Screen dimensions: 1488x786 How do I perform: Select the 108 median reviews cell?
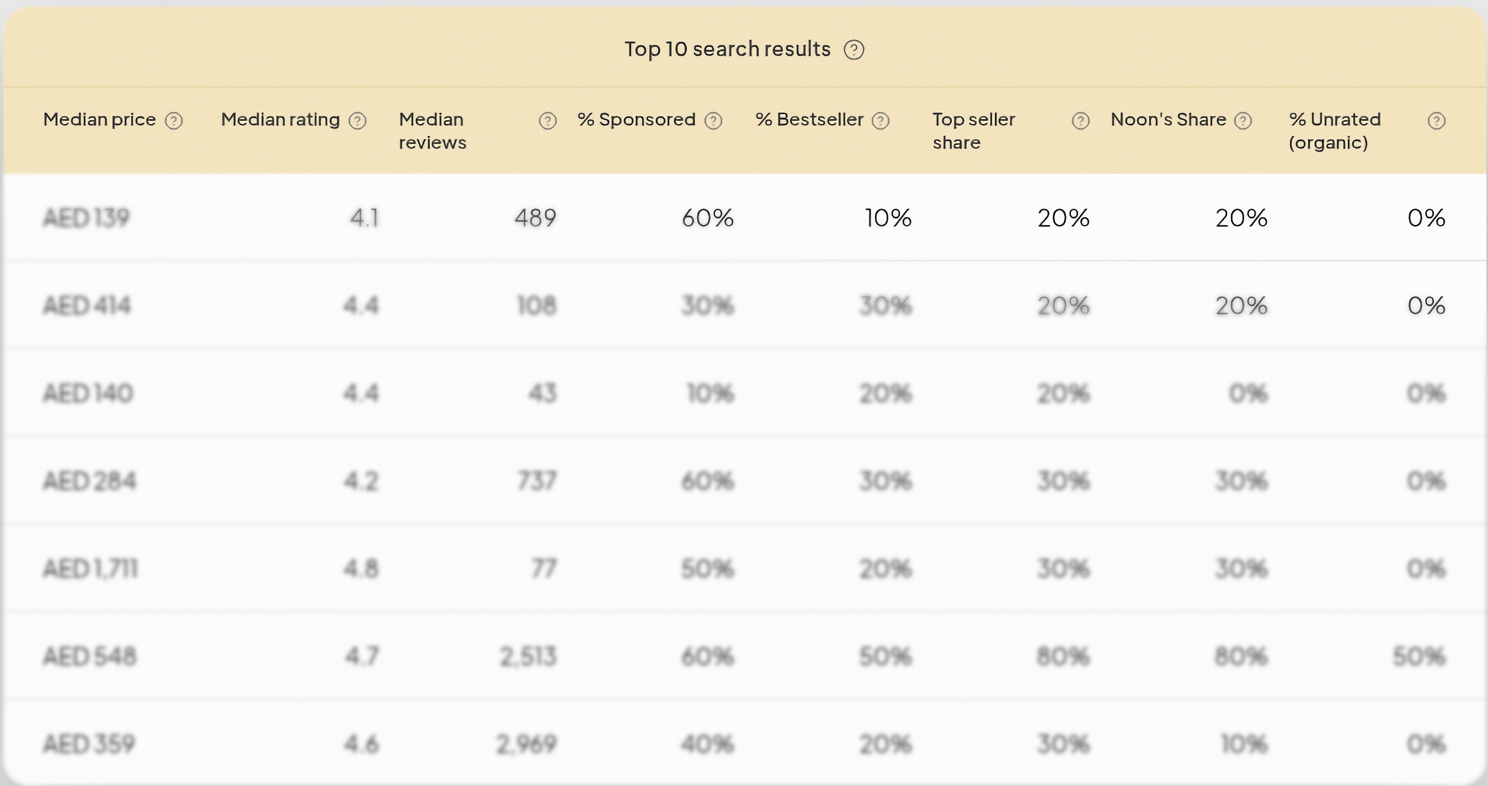pos(537,306)
